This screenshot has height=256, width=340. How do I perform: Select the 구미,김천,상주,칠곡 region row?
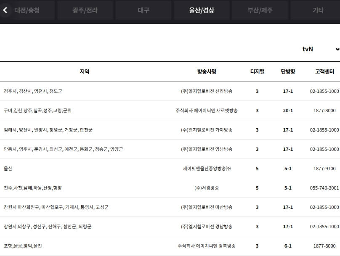point(170,111)
